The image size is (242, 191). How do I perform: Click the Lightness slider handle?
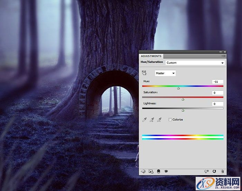coord(183,110)
